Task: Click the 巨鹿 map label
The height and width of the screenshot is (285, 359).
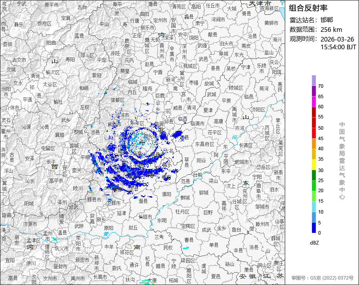Action: tap(160, 96)
